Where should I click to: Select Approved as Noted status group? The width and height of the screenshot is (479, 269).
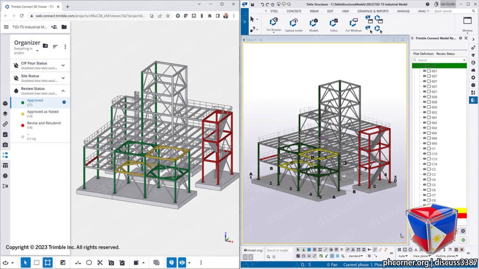pyautogui.click(x=40, y=114)
